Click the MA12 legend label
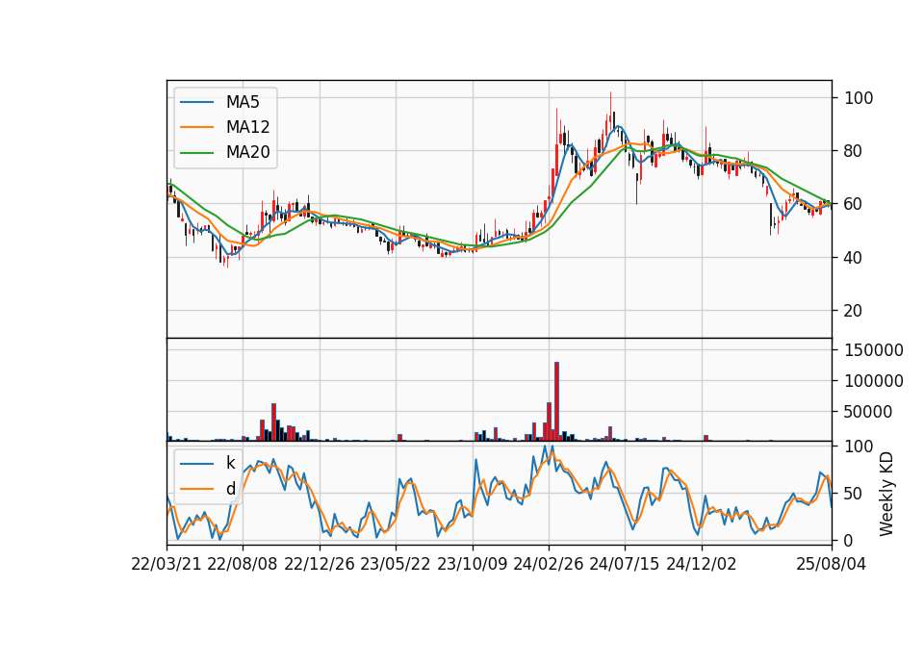Image resolution: width=924 pixels, height=664 pixels. pos(247,127)
